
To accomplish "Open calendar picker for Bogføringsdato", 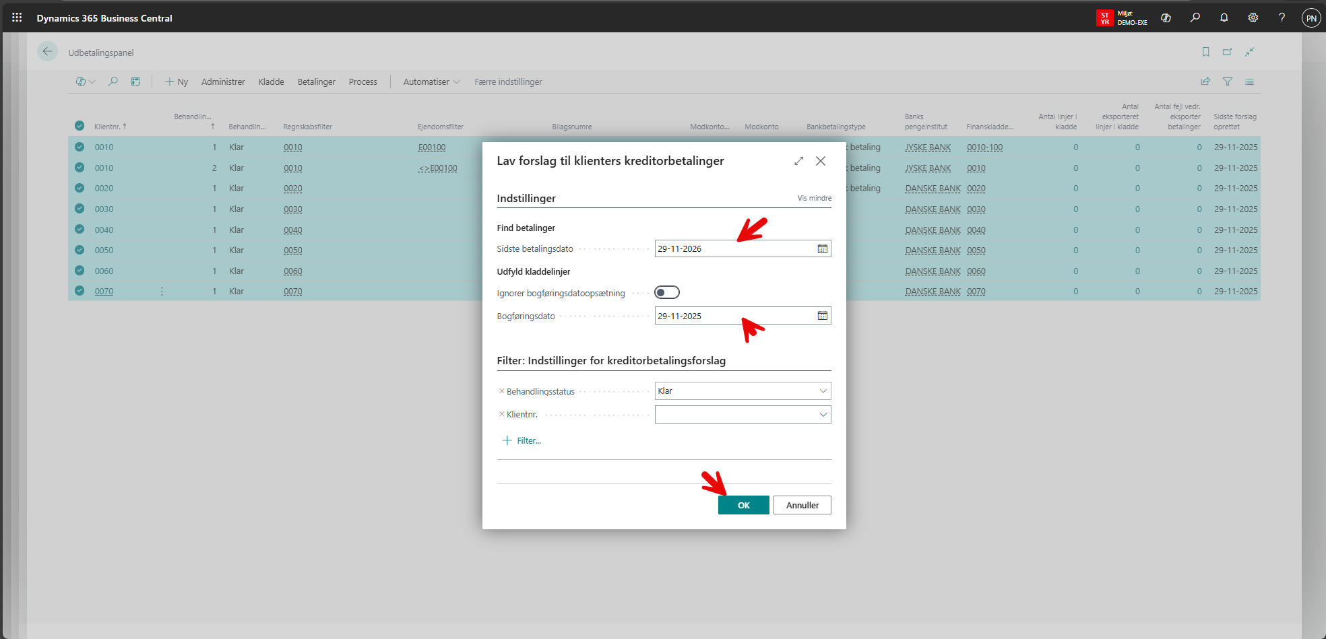I will pos(822,316).
